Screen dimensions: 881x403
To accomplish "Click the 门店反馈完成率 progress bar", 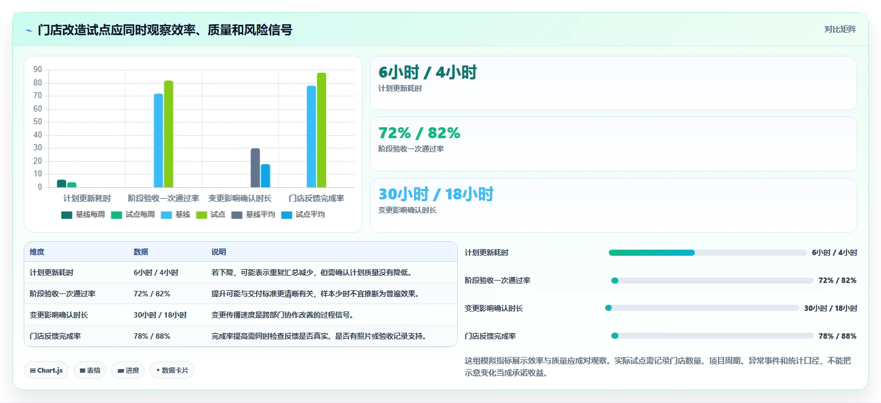I will (x=712, y=336).
